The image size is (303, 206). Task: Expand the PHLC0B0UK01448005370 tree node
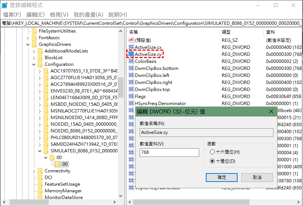pyautogui.click(x=40, y=138)
